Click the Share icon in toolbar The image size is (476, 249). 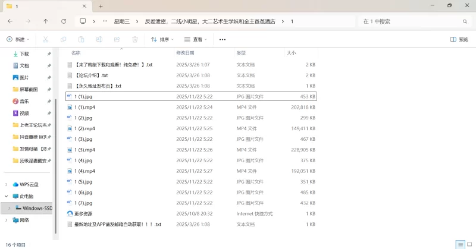coord(117,40)
